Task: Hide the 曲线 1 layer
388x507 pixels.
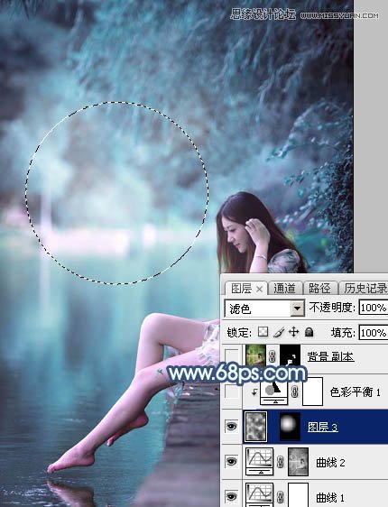Action: click(231, 496)
